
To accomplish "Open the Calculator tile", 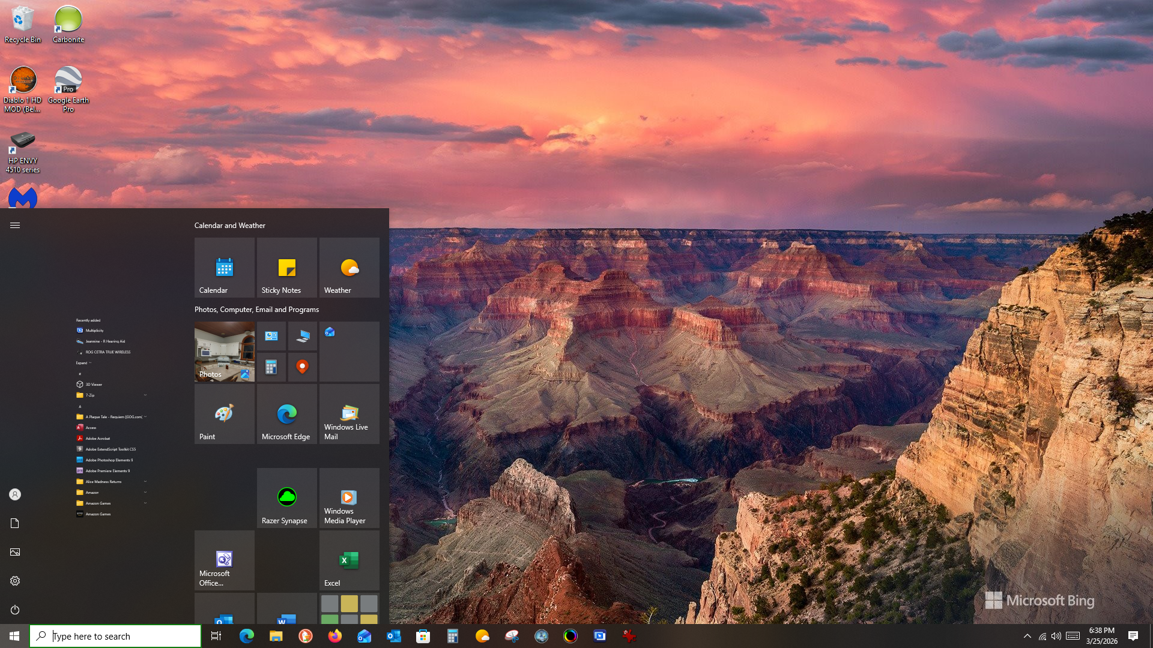I will point(271,367).
